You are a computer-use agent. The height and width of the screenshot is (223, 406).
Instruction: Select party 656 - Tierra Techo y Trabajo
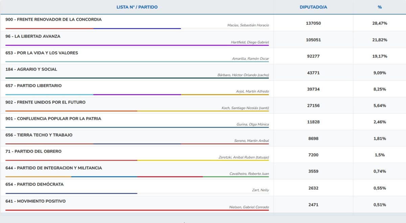39,135
